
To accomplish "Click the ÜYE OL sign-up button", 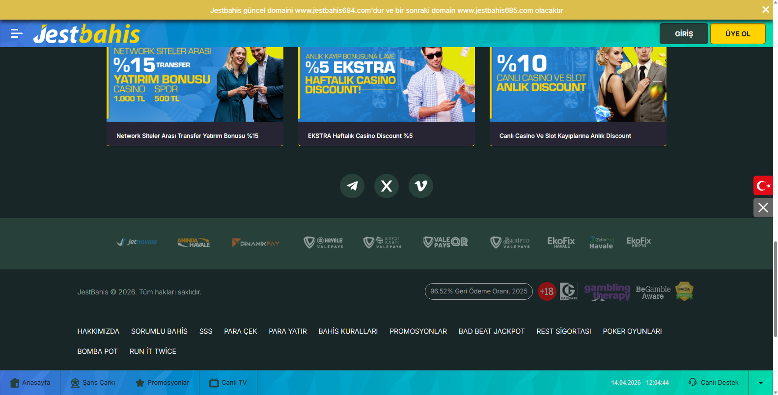I will coord(738,34).
